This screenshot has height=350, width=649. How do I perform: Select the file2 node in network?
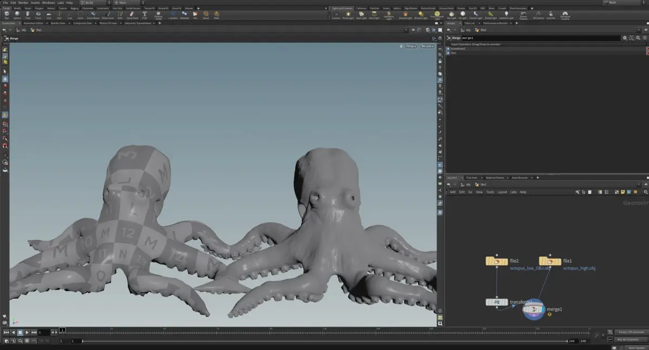(x=496, y=261)
